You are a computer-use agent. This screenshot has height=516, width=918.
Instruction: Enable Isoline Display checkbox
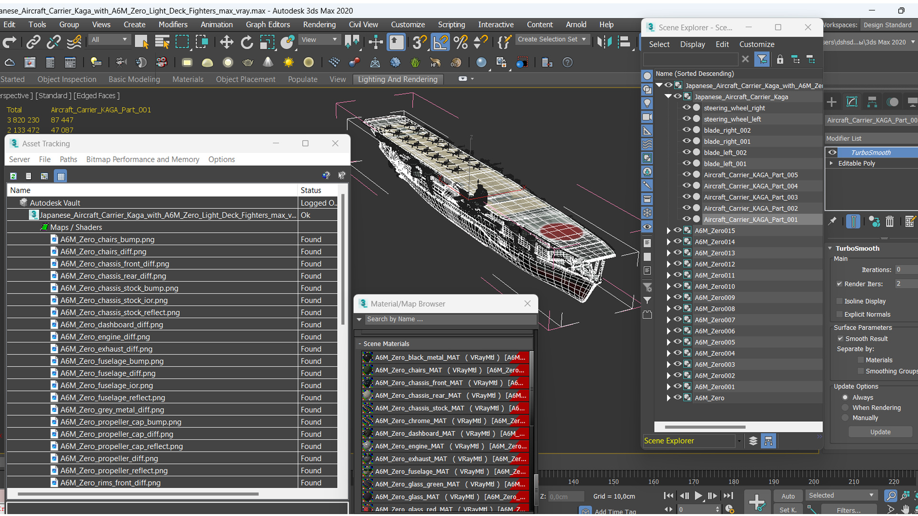(x=840, y=301)
